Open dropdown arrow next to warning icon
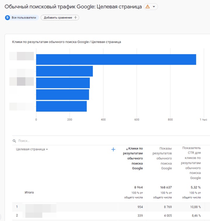 pyautogui.click(x=154, y=7)
